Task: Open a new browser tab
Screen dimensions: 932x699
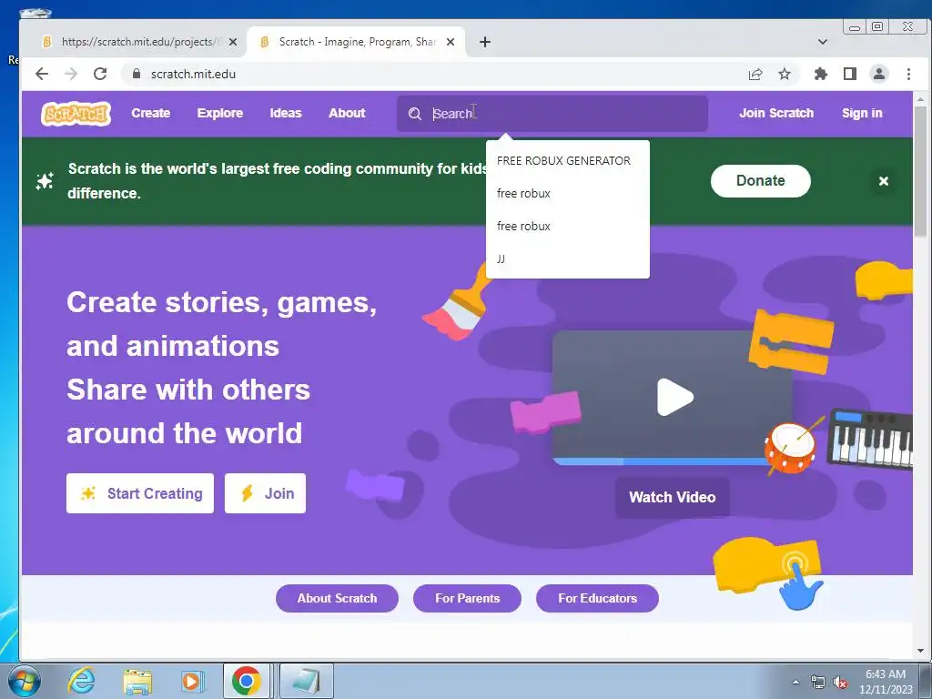Action: (x=485, y=42)
